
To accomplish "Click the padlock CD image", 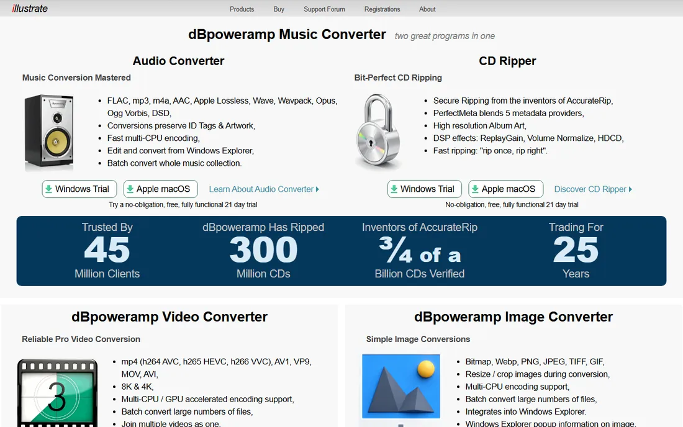I will [378, 132].
